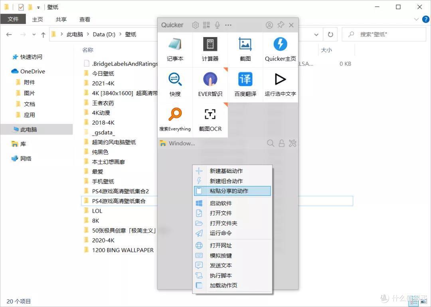431x307 pixels.
Task: Run the 快搜 quick search action
Action: (x=175, y=85)
